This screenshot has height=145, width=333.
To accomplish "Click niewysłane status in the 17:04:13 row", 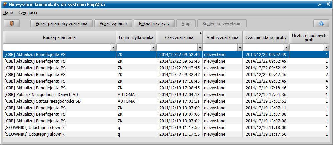I will (215, 95).
